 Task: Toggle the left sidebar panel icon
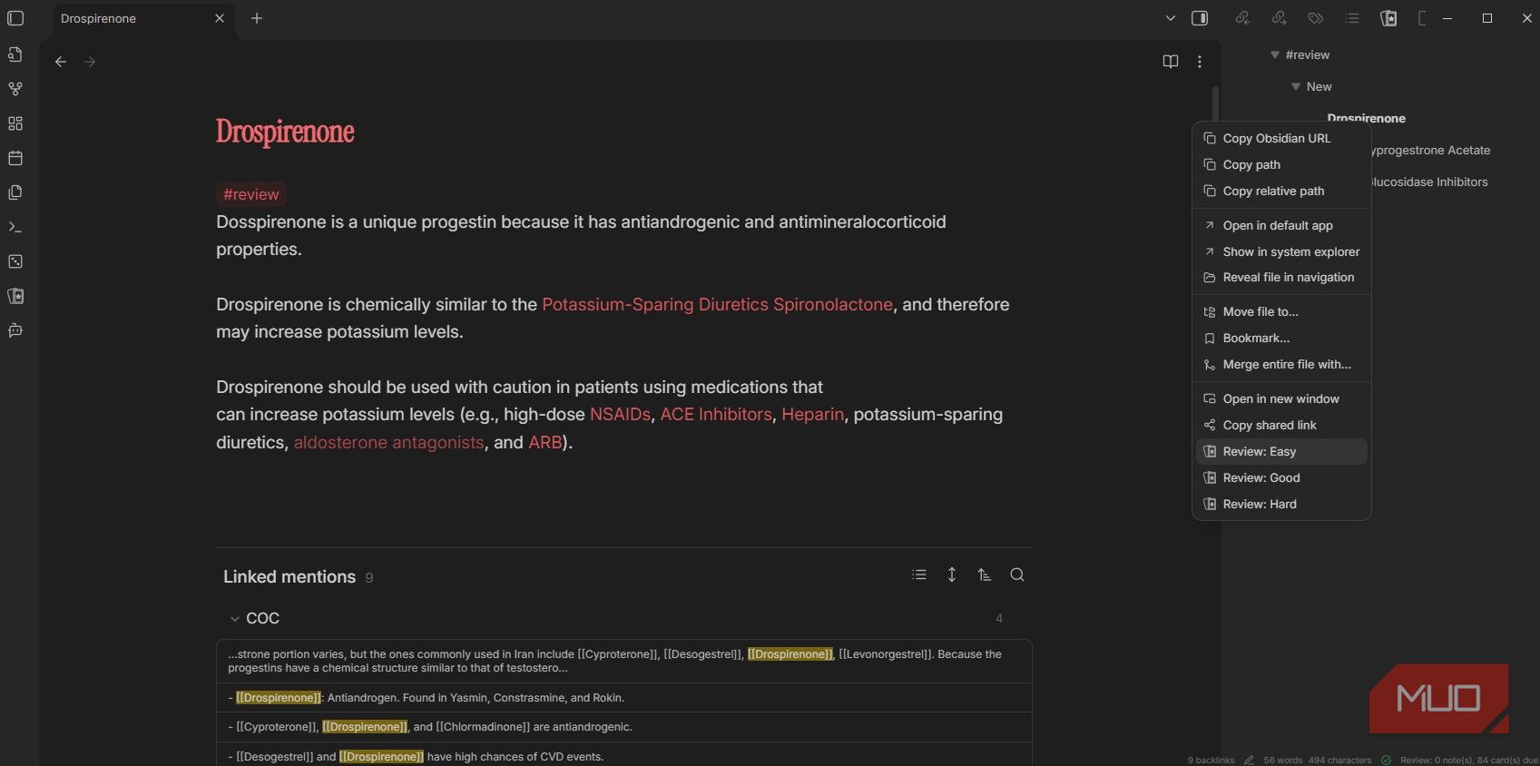[x=15, y=18]
